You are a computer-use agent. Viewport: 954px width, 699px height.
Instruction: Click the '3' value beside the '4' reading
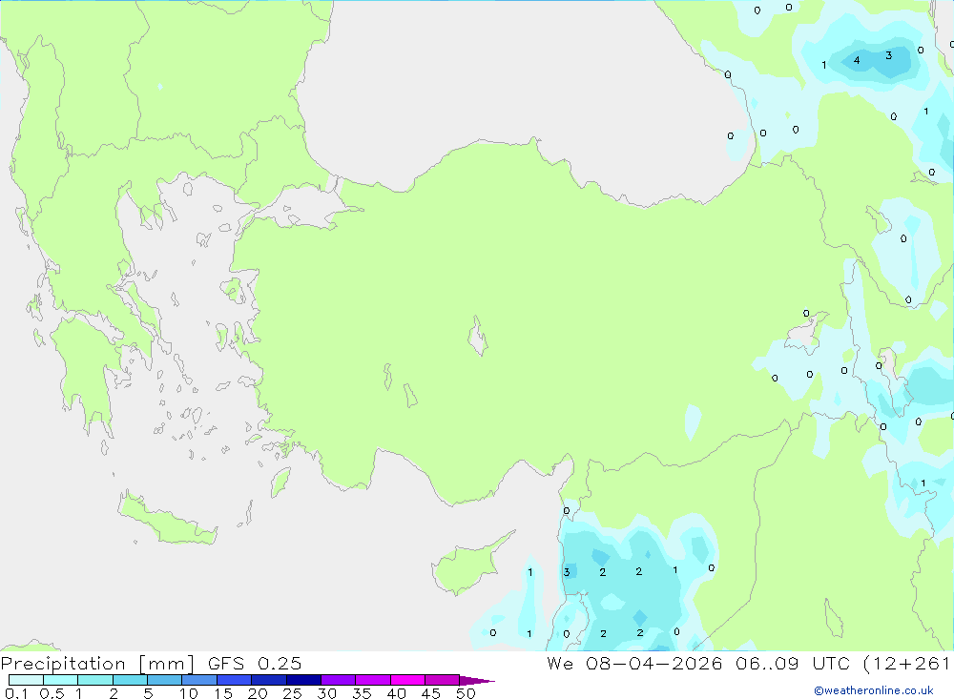(889, 56)
